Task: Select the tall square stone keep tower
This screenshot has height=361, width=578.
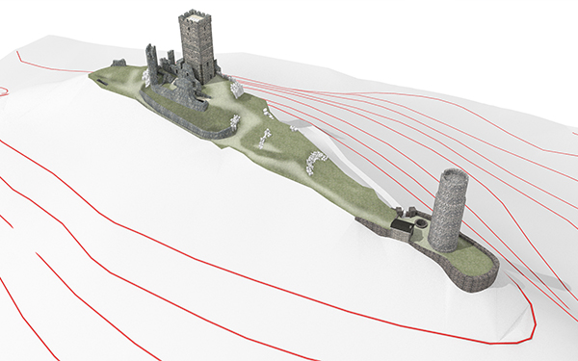Action: coord(197,46)
